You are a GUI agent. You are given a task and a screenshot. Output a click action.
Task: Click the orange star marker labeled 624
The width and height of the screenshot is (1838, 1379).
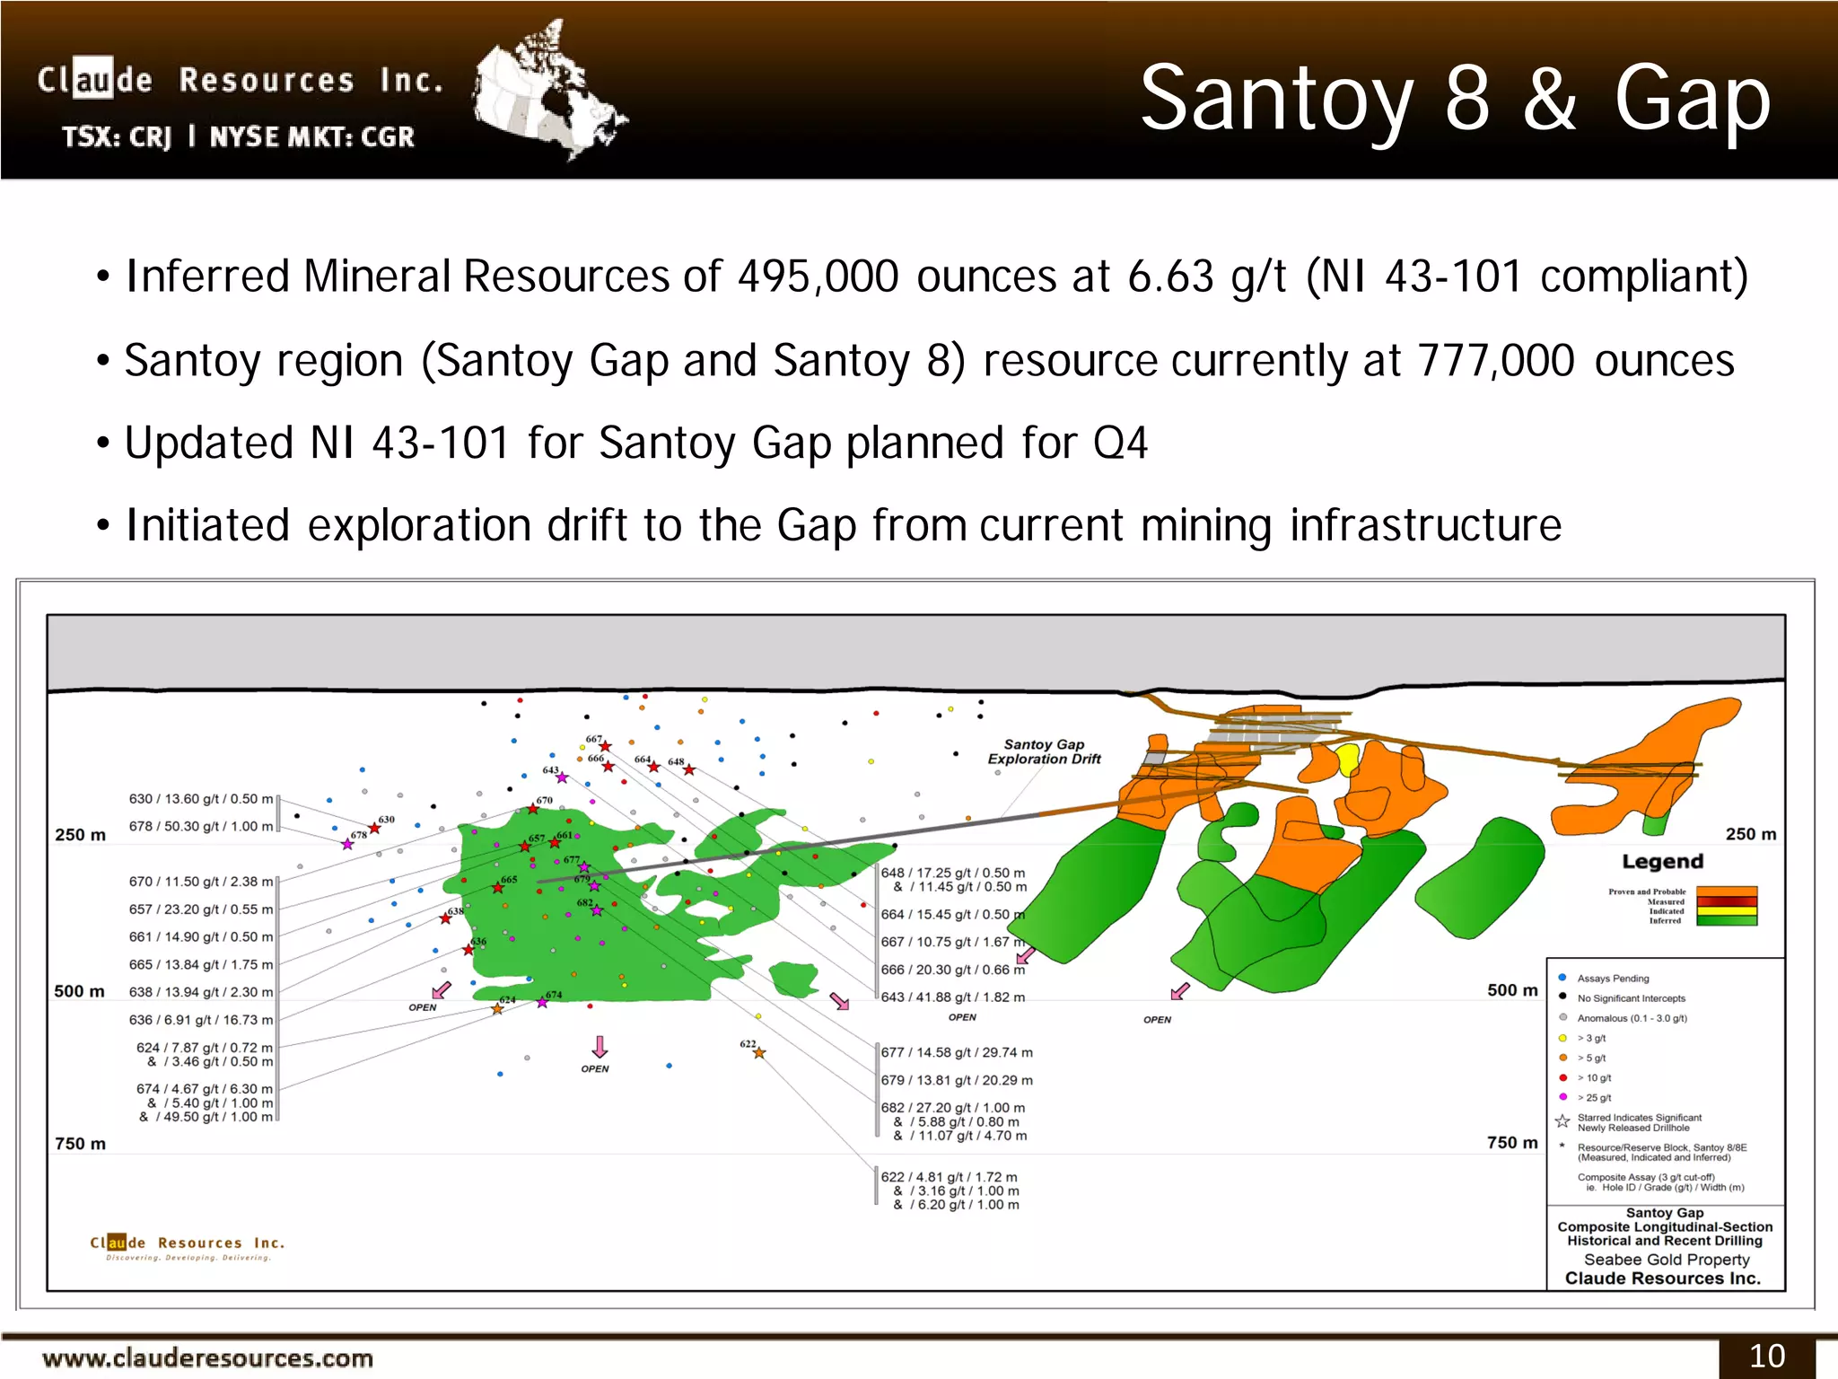497,1008
